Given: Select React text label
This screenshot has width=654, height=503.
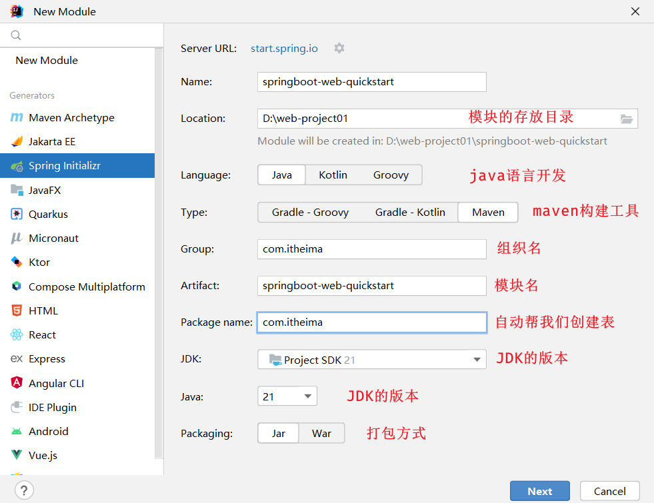Looking at the screenshot, I should [42, 334].
